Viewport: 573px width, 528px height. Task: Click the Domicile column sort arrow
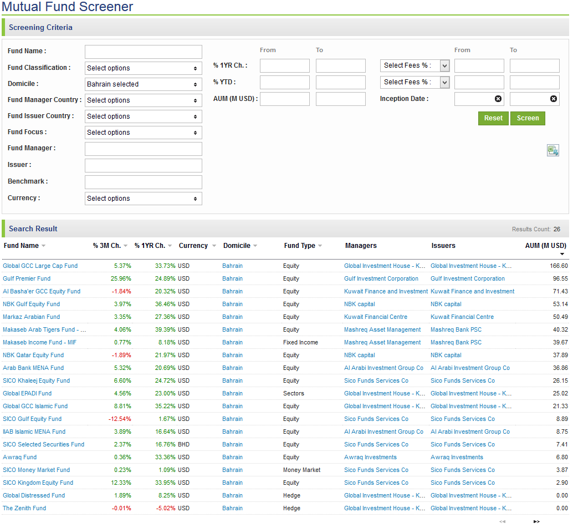[255, 246]
